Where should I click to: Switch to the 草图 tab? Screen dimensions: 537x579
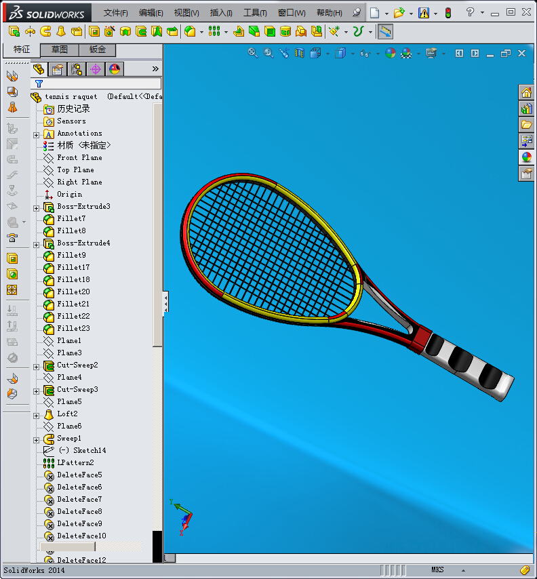(x=60, y=49)
